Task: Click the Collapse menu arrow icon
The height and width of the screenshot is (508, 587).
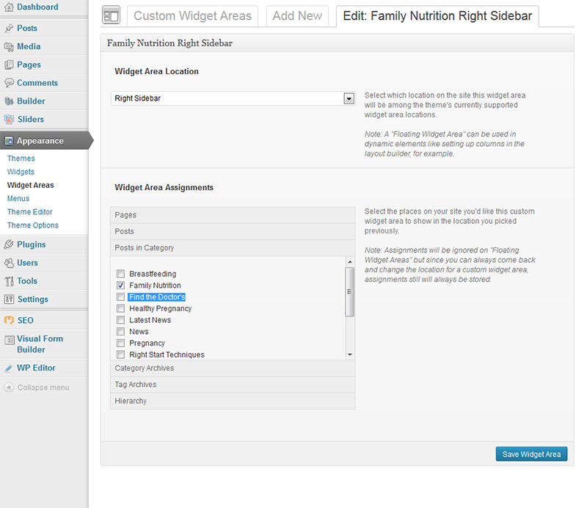Action: [9, 387]
